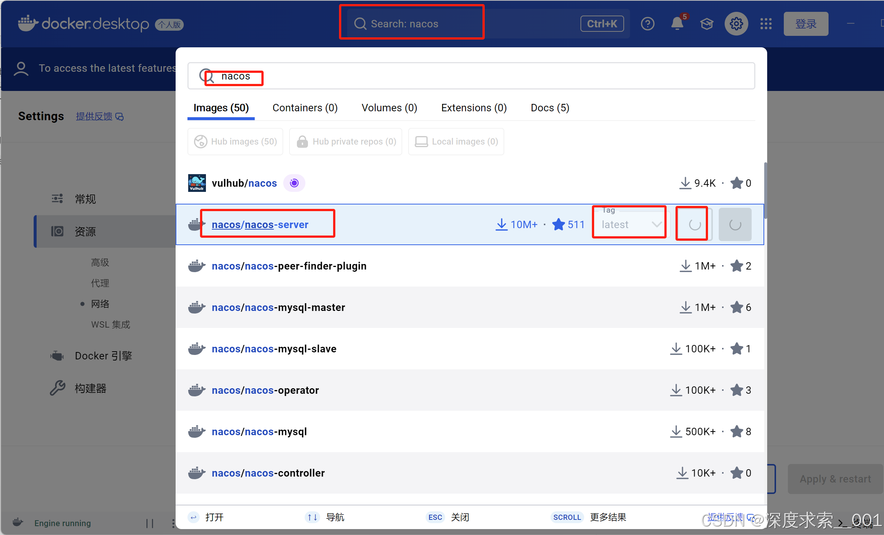Click the Docker Scout badge next to vulhub/nacos
The image size is (884, 535).
pos(294,183)
